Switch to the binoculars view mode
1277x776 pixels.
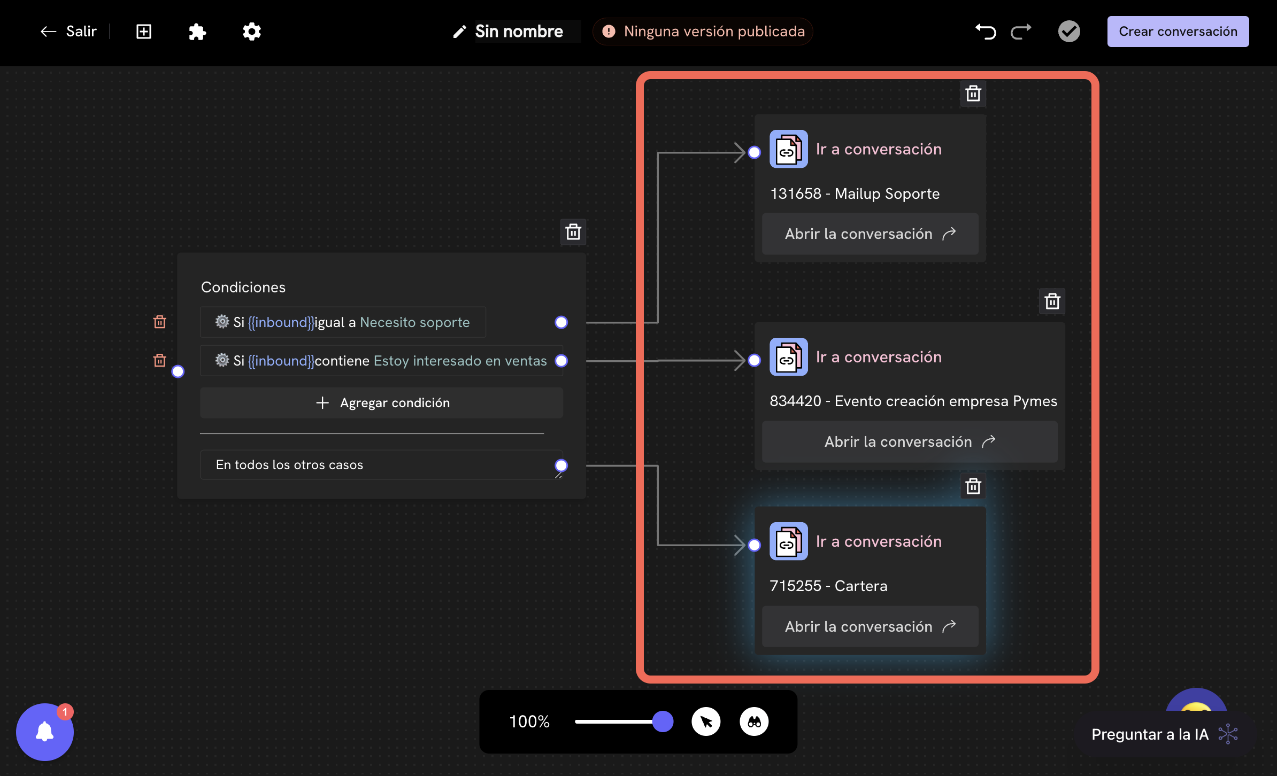[754, 722]
